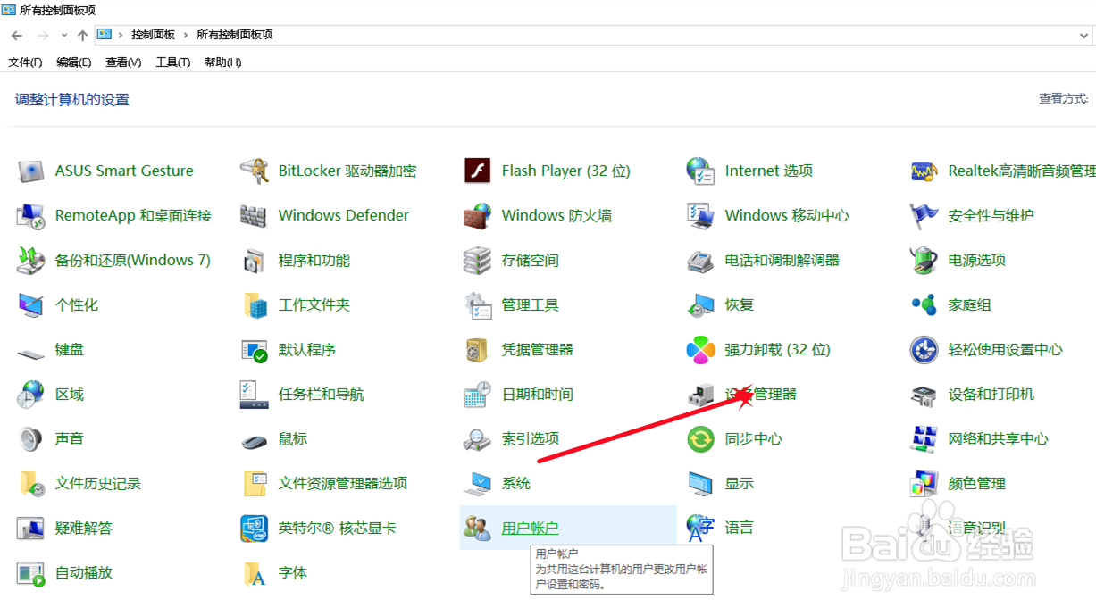This screenshot has width=1096, height=616.
Task: Open the 查看(V) menu
Action: pos(123,62)
